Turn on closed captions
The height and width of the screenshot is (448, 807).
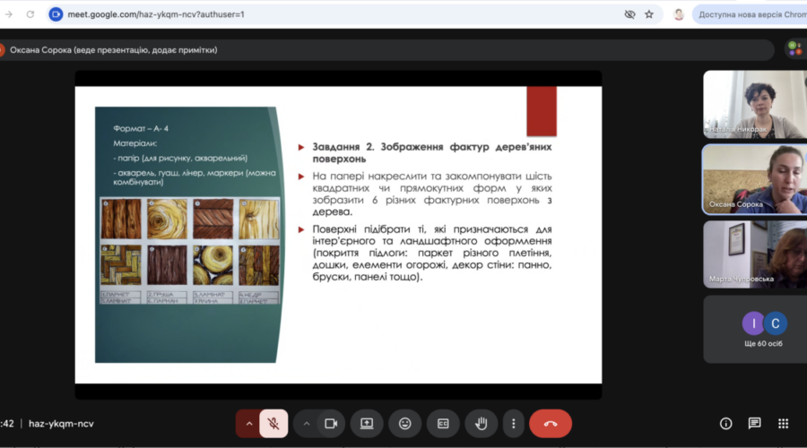tap(443, 424)
